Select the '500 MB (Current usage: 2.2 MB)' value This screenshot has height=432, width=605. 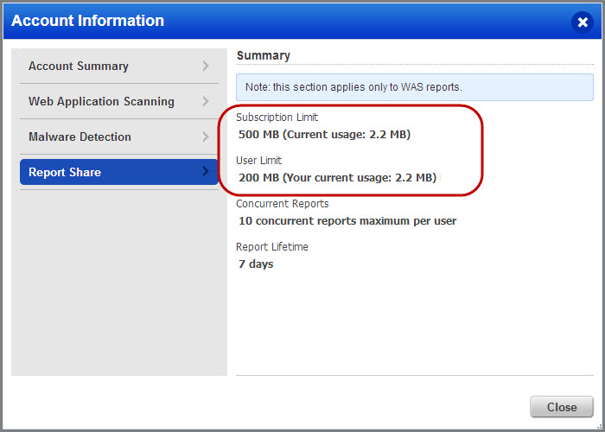tap(324, 135)
